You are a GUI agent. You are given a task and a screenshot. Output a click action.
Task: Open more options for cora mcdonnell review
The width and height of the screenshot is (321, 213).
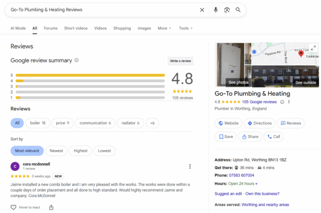click(190, 166)
